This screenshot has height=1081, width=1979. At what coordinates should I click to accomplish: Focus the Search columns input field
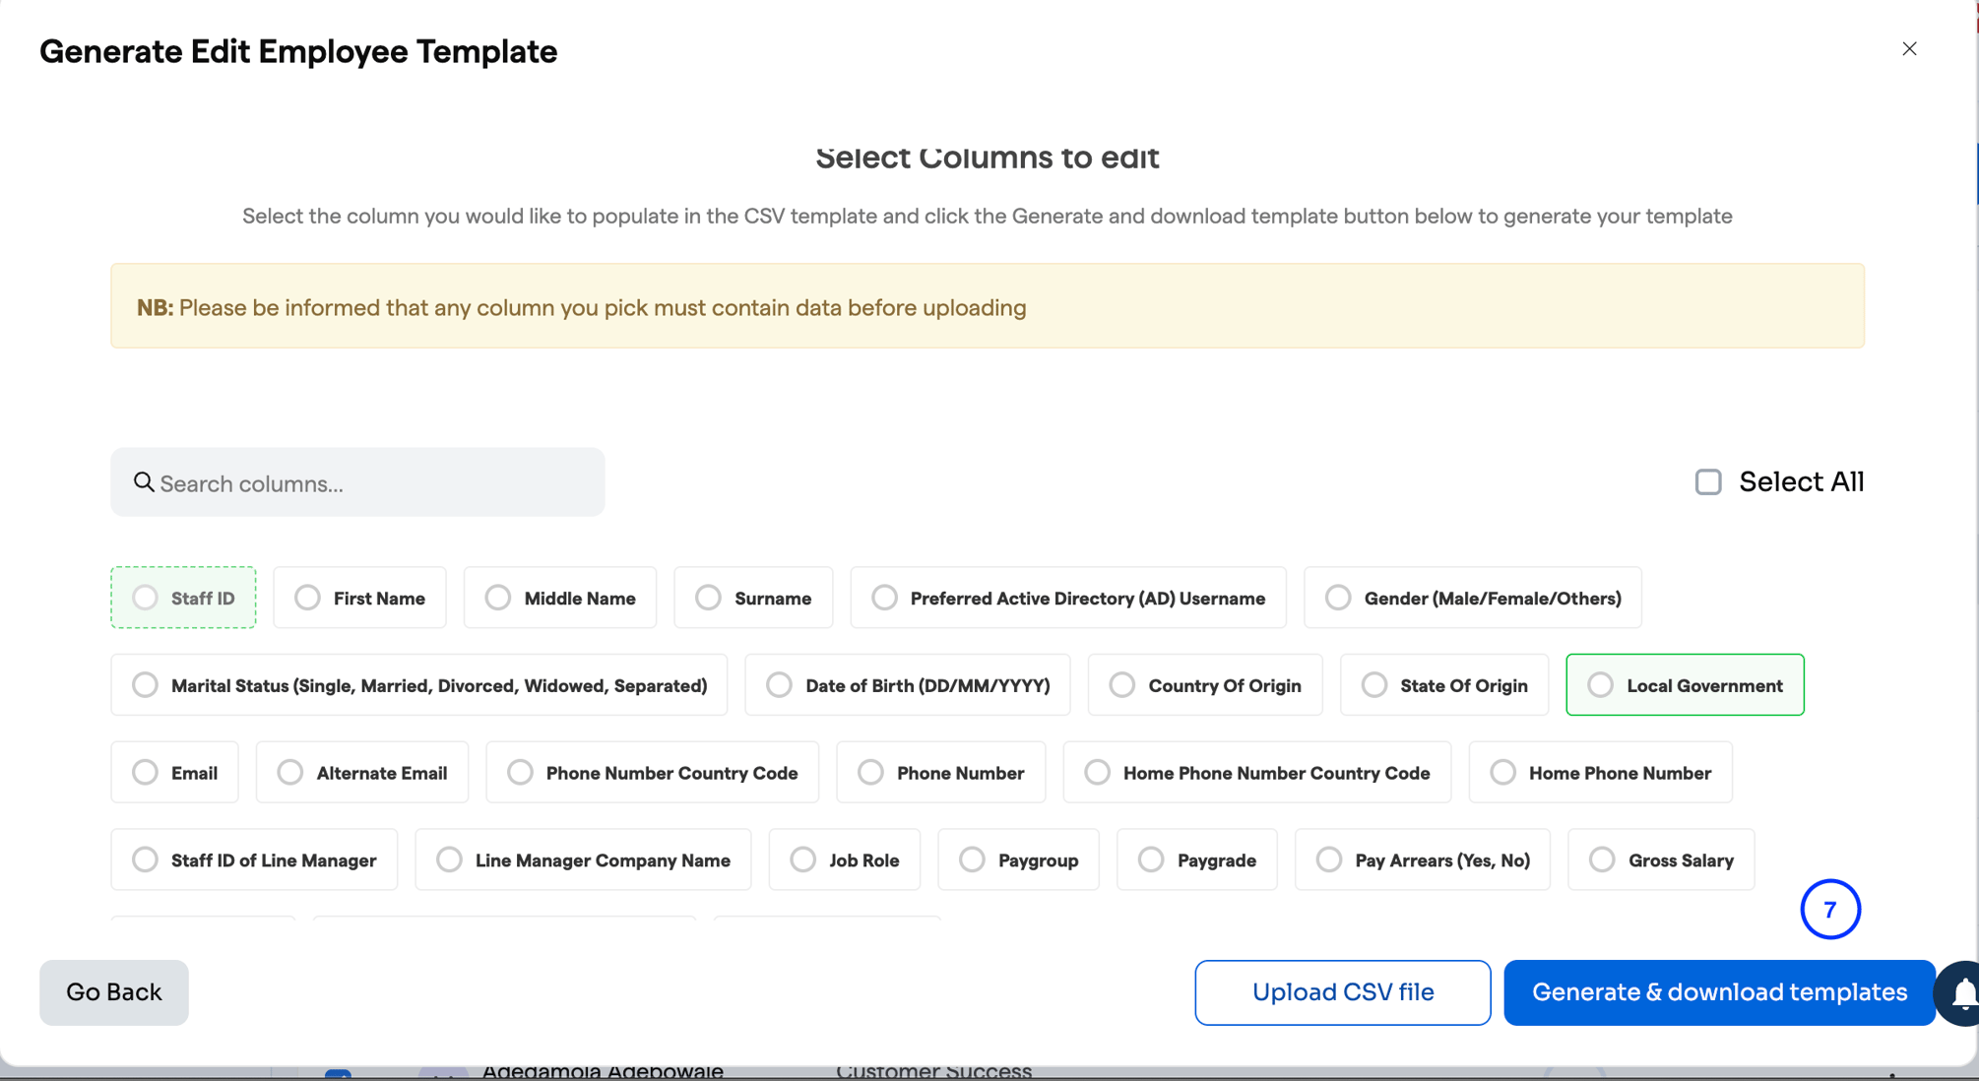pyautogui.click(x=357, y=482)
